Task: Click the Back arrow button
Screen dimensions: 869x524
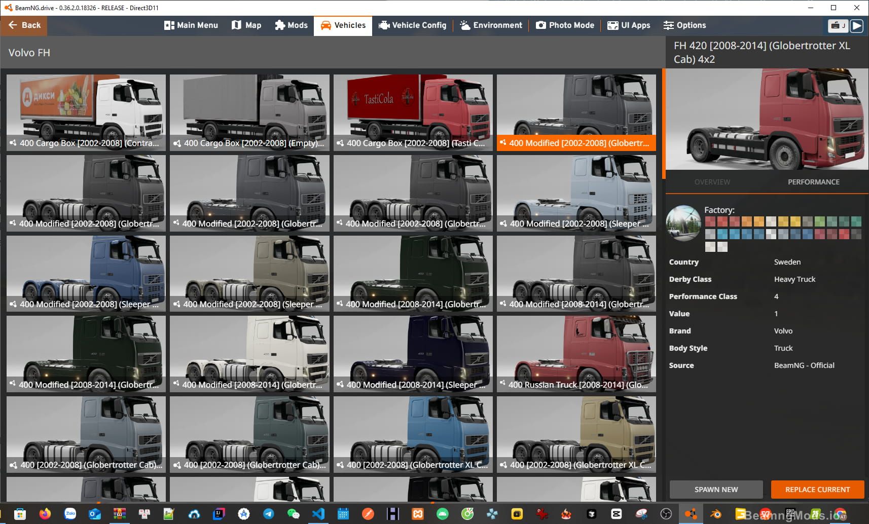Action: point(24,25)
